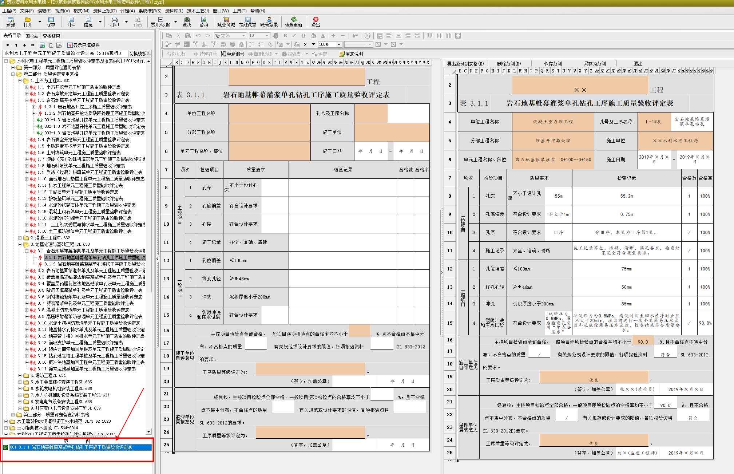Switch to 查找结果 tab
Screen dimensions: 734x474
[51, 36]
